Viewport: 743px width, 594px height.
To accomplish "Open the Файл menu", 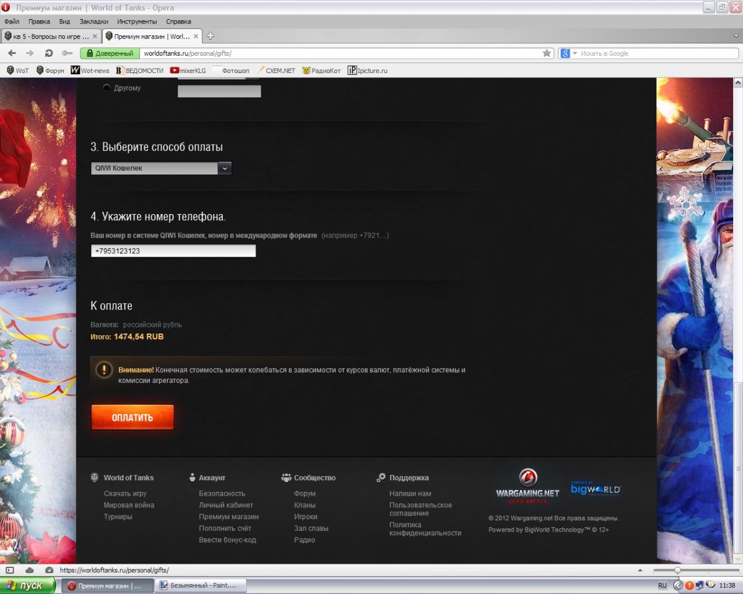I will (x=12, y=21).
